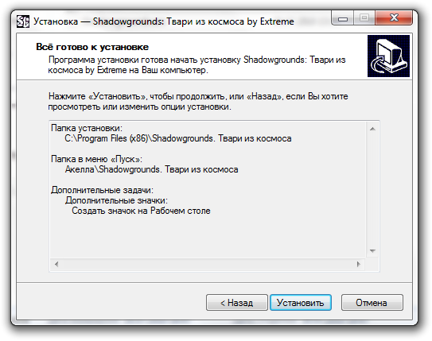Screen dimensions: 432x341
Task: Close the Shadowgrounds installer window
Action: click(x=394, y=18)
